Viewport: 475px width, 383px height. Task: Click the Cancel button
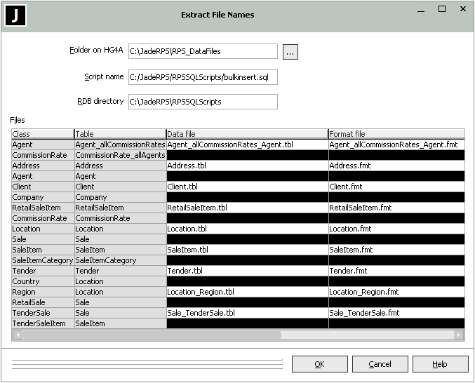click(x=380, y=364)
